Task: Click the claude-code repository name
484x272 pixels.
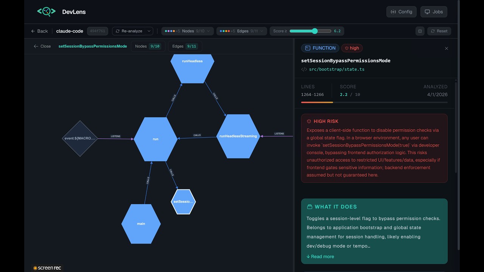Action: click(x=70, y=31)
